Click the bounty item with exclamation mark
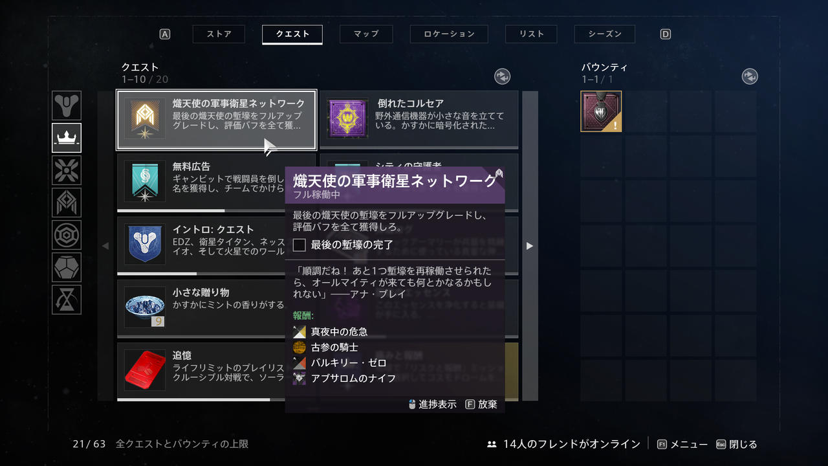Image resolution: width=828 pixels, height=466 pixels. 601,111
